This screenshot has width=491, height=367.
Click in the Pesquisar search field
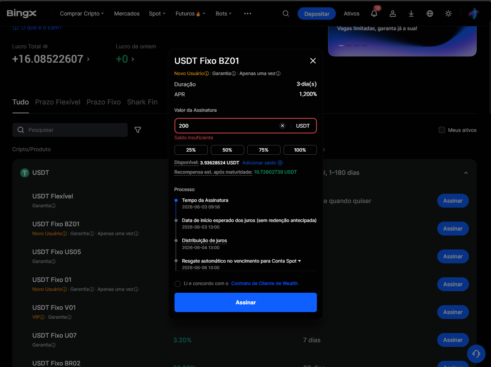(70, 130)
